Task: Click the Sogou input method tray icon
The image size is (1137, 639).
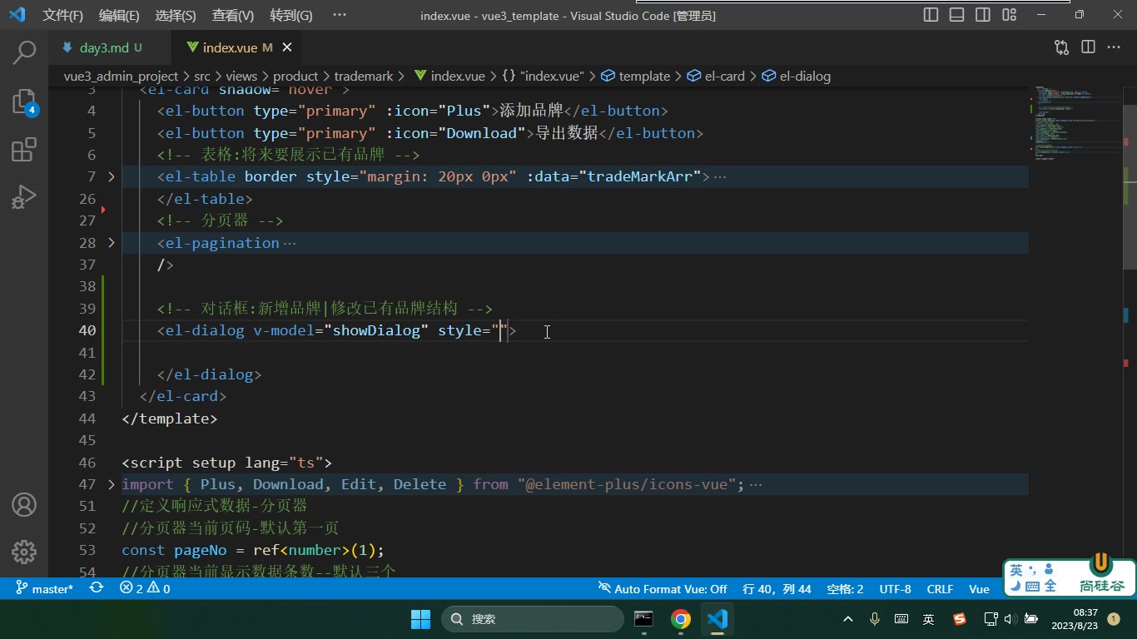Action: (x=960, y=619)
